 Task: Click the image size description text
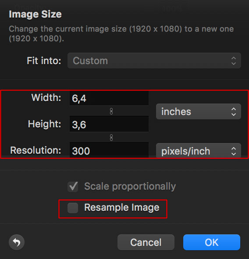click(x=121, y=34)
